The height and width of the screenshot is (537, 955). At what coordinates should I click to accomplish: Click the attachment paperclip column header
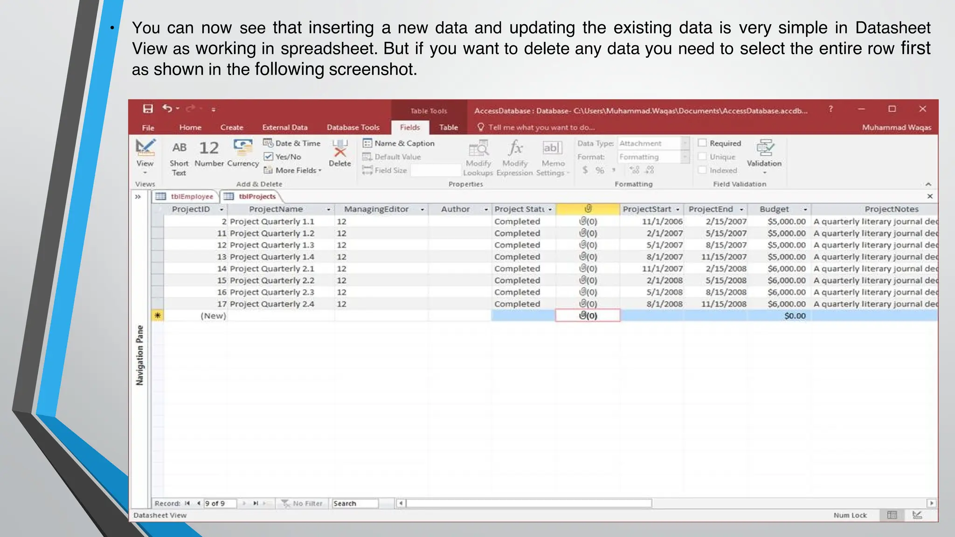(588, 209)
